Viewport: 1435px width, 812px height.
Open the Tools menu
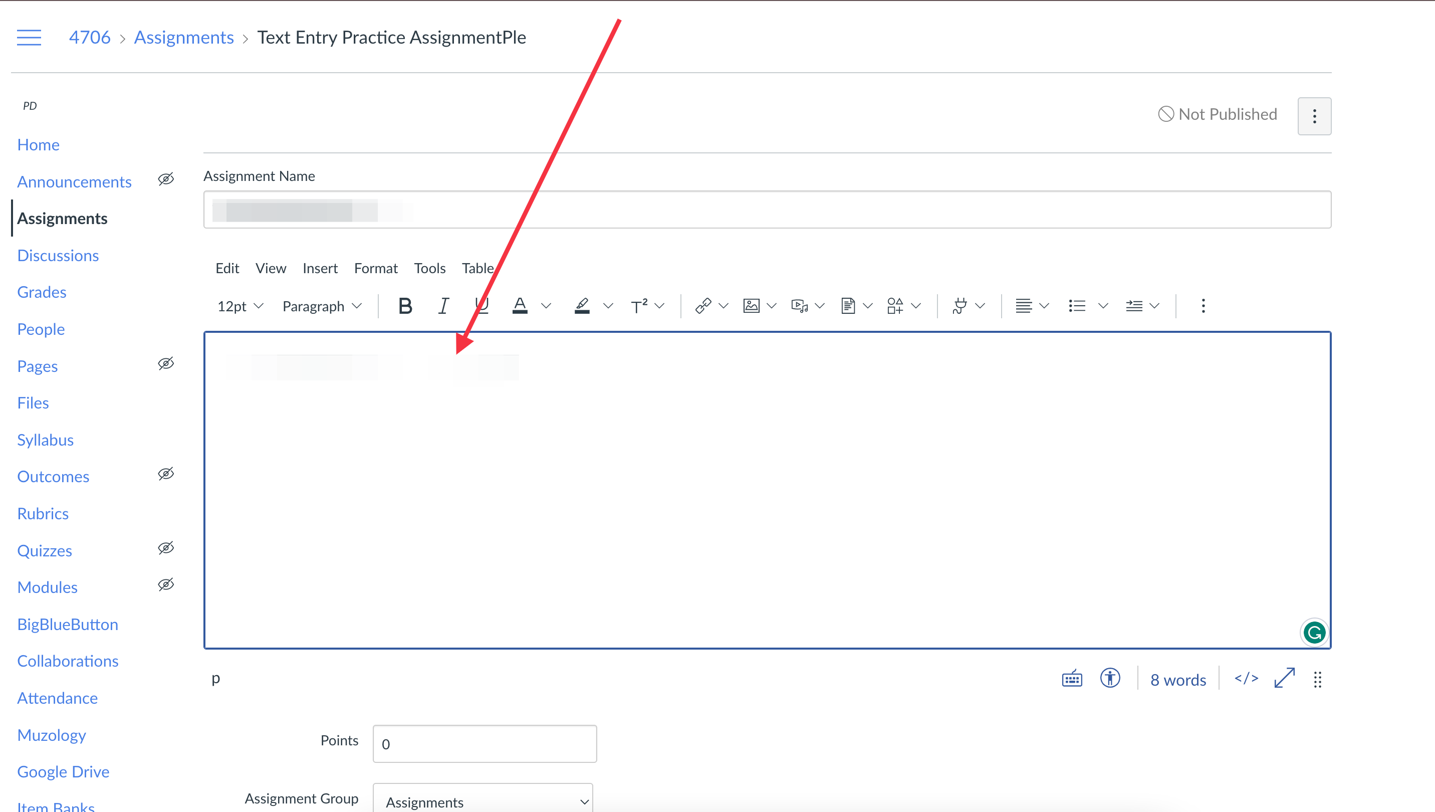430,268
